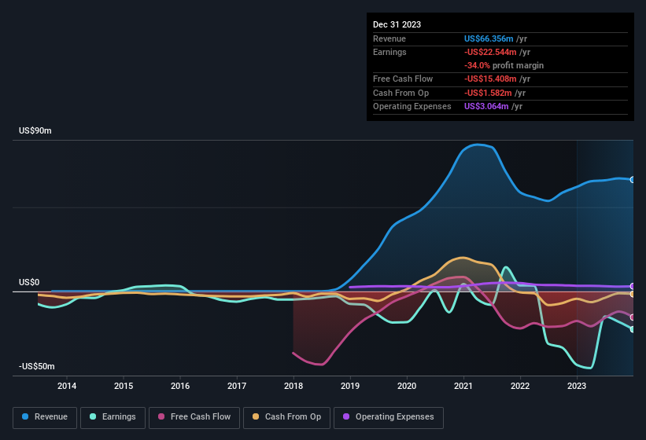Toggle the Earnings legend button
Image resolution: width=646 pixels, height=440 pixels.
click(x=113, y=417)
